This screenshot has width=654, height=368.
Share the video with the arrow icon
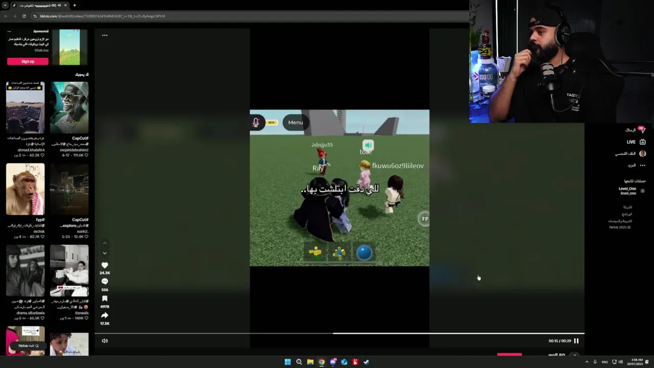(x=105, y=315)
